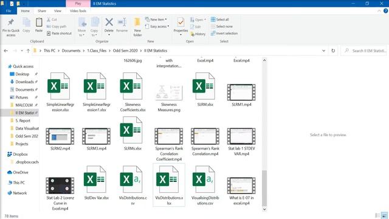Click Documents in breadcrumb path
389x219 pixels.
click(71, 50)
